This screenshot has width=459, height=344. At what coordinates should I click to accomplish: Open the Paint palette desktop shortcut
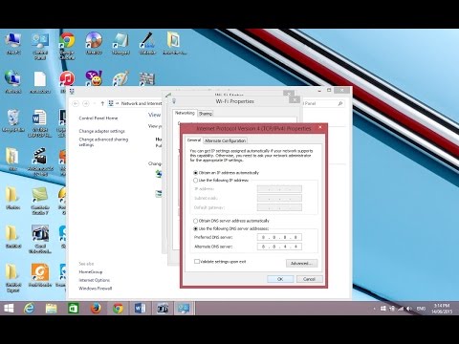point(120,78)
